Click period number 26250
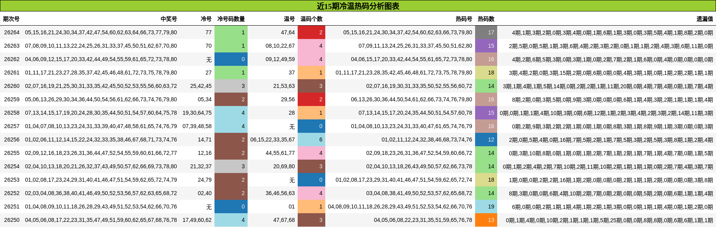Screen dimensions: 716x227 (x=12, y=220)
